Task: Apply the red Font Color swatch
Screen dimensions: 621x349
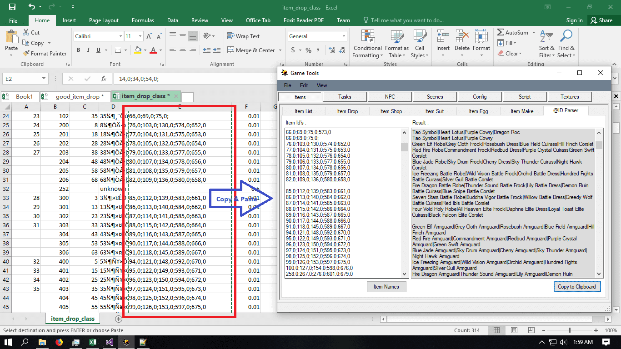Action: pos(153,50)
